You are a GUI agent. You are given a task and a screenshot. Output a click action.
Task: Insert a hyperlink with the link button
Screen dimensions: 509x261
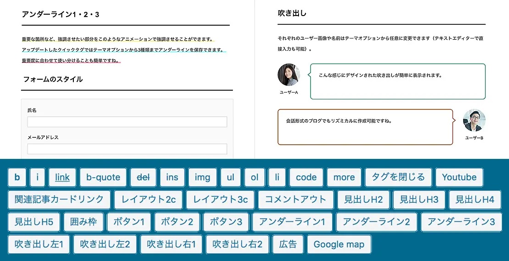point(62,177)
